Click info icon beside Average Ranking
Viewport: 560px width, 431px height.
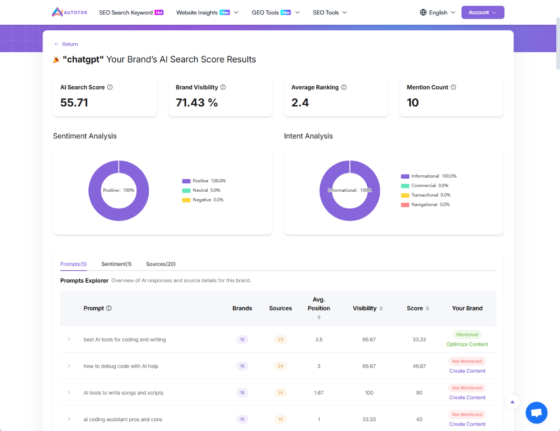[344, 87]
